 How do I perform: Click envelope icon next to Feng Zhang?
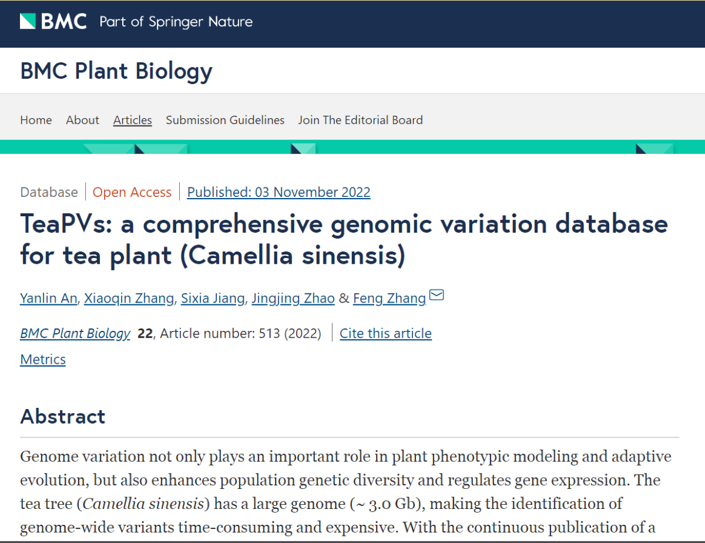point(437,296)
